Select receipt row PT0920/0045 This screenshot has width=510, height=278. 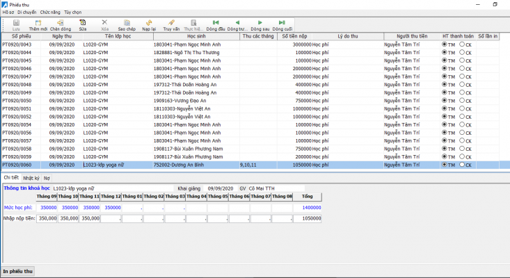point(250,60)
